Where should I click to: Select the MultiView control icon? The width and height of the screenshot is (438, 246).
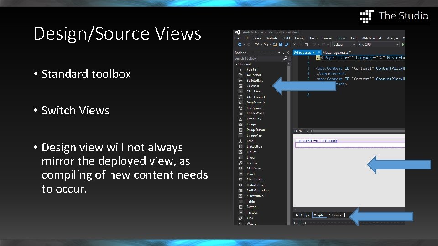tap(240, 169)
